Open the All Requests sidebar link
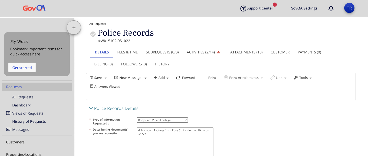 point(23,97)
